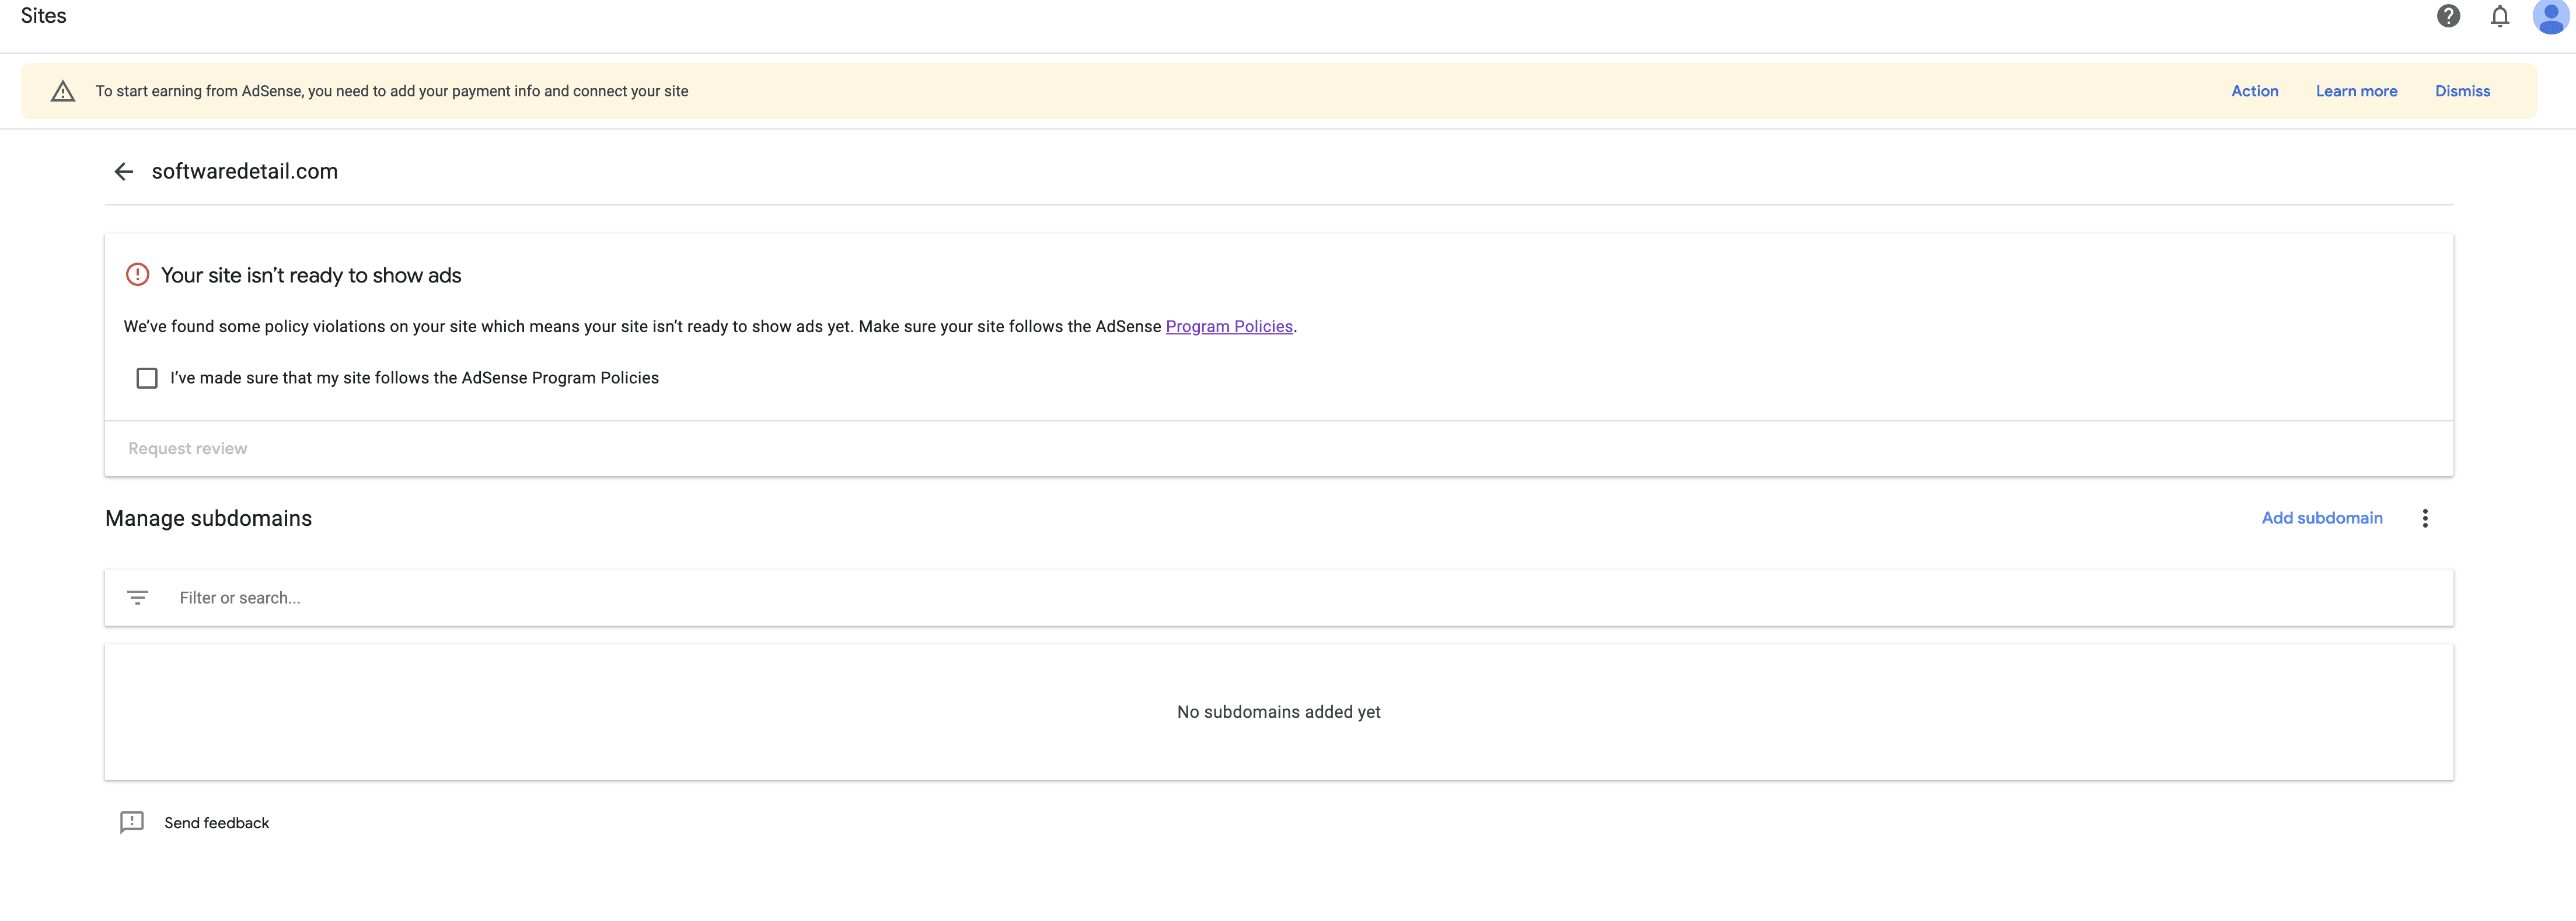Open the help question-mark icon
The height and width of the screenshot is (921, 2576).
[2448, 16]
